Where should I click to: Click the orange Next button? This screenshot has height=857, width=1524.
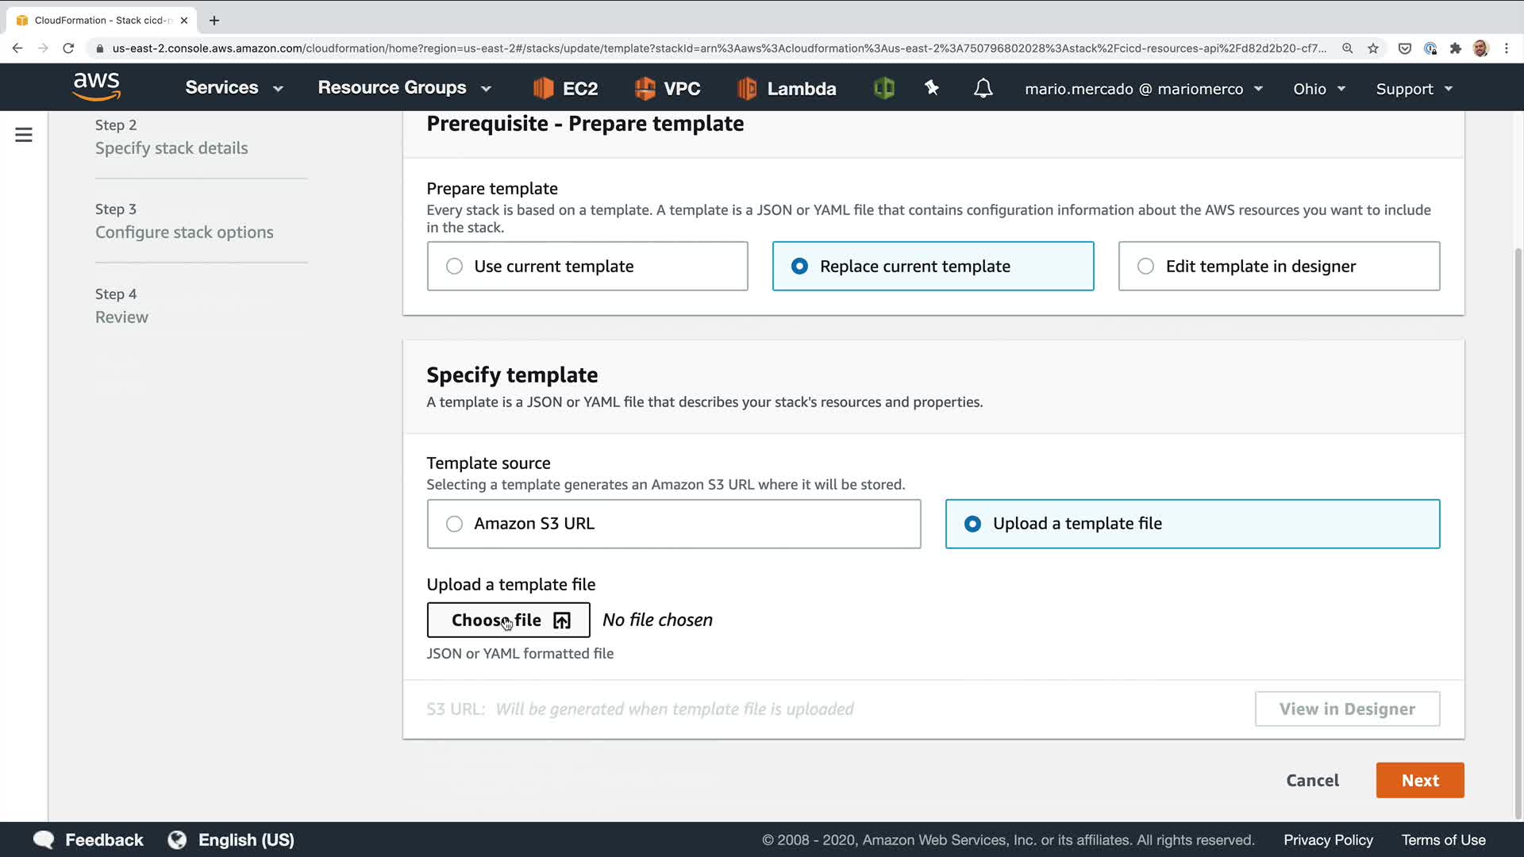tap(1419, 780)
